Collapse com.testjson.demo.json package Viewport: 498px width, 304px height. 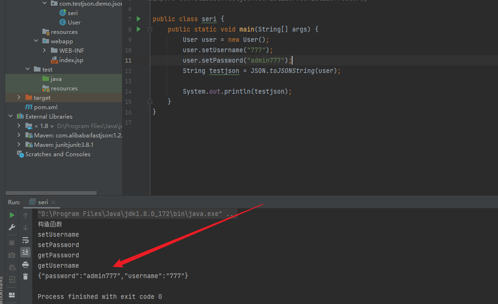(44, 3)
